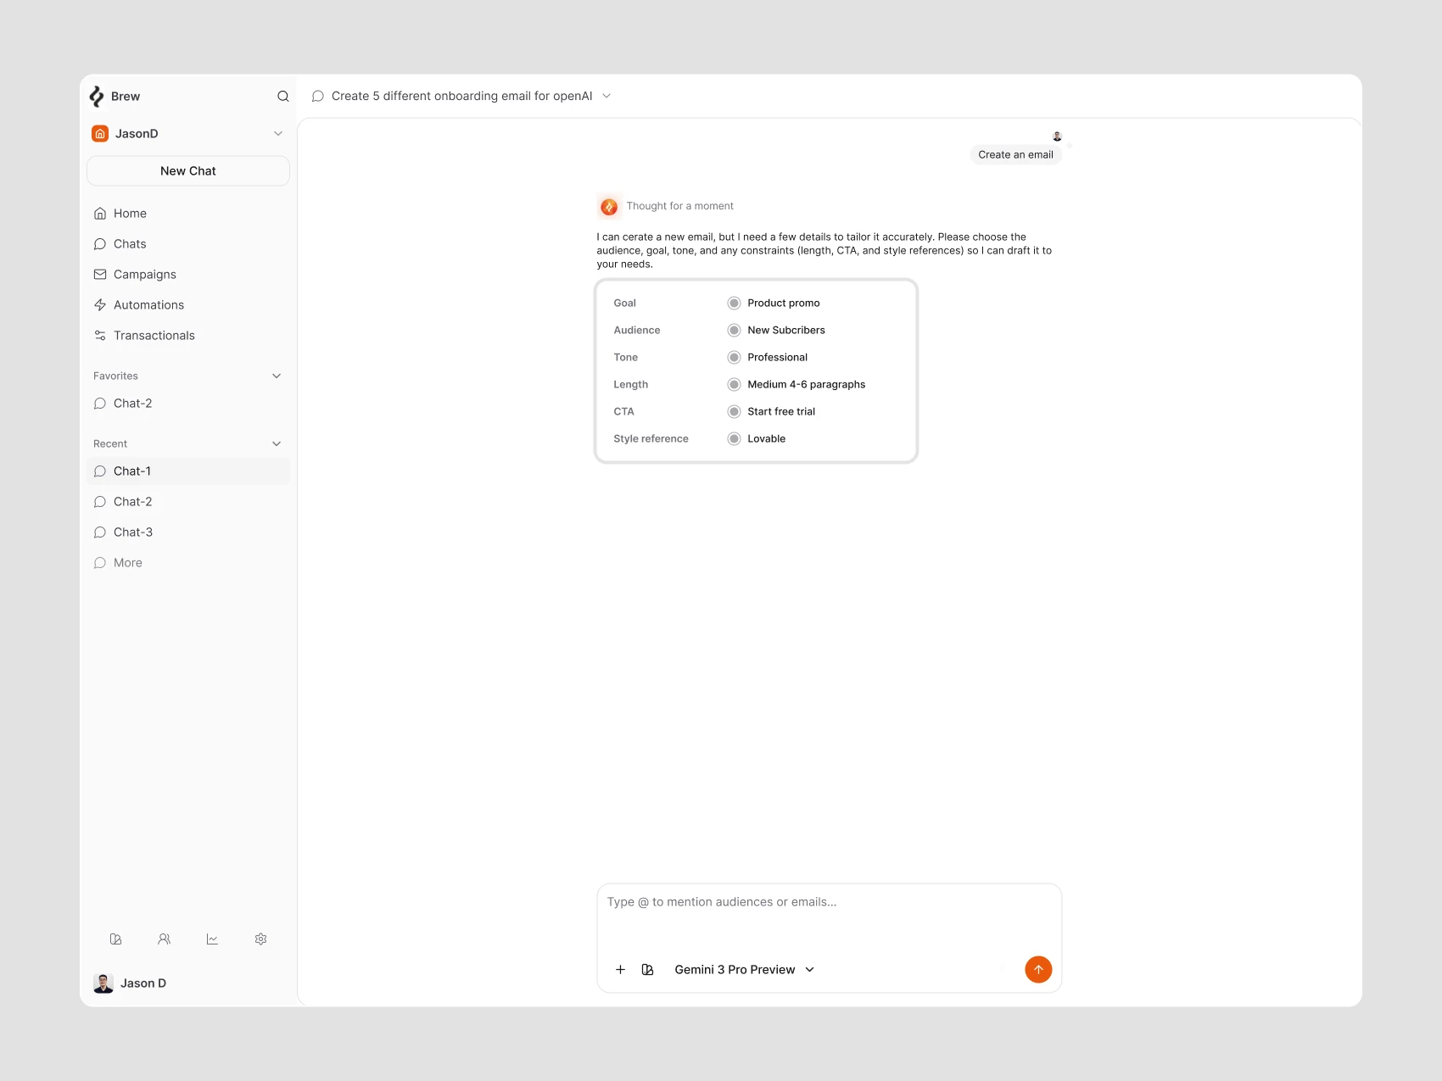Open the conversation title dropdown chevron
1442x1081 pixels.
click(606, 97)
